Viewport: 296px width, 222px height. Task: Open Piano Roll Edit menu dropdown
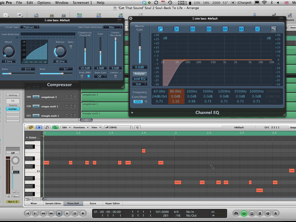click(66, 127)
